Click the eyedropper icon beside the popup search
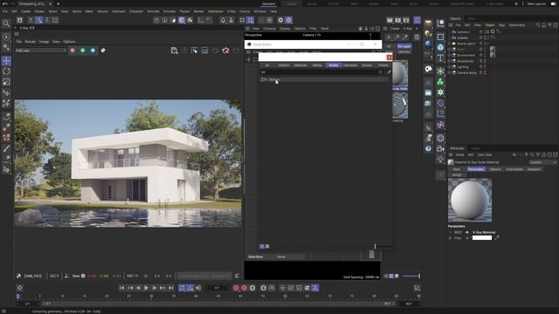This screenshot has height=314, width=559. pyautogui.click(x=389, y=72)
